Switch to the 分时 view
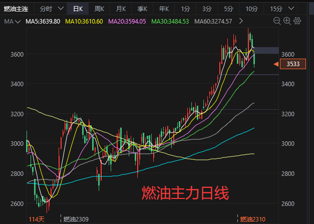This screenshot has width=314, height=224. point(46,9)
